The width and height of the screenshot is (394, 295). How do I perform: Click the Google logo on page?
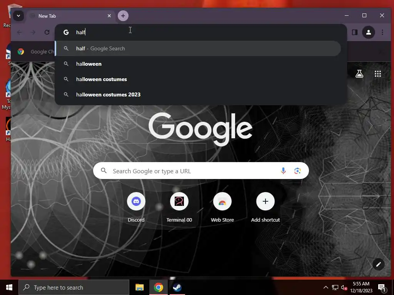[200, 129]
